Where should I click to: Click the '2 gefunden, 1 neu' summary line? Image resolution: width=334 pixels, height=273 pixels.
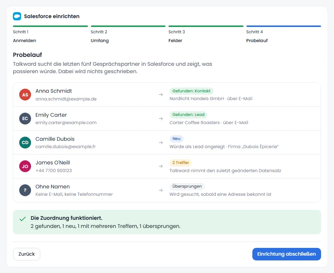pos(105,226)
